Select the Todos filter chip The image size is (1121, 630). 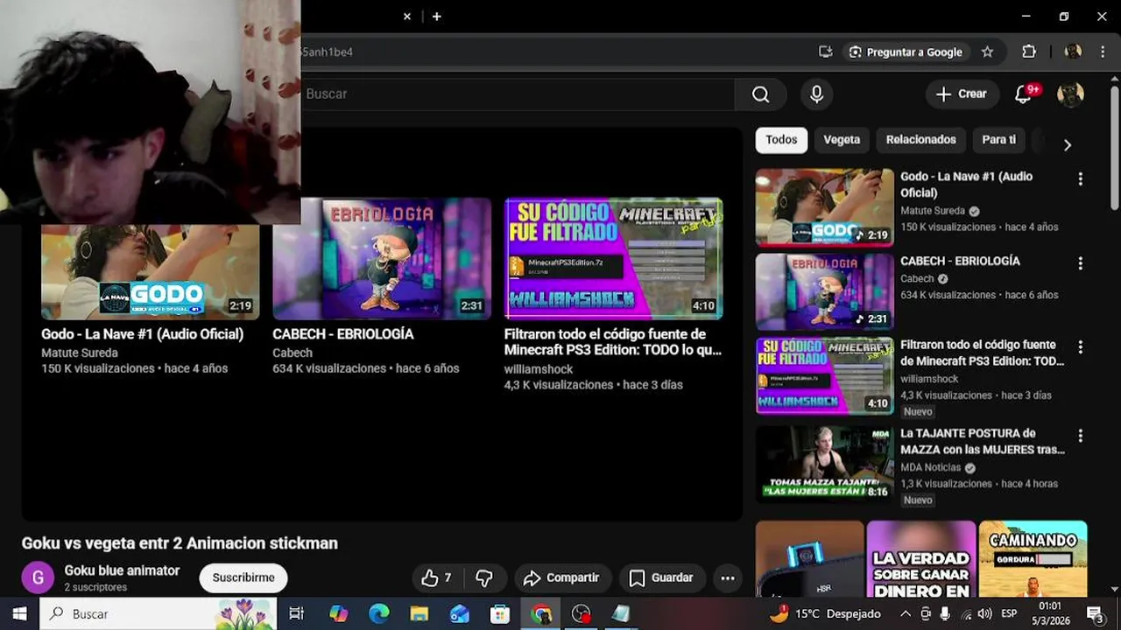781,140
